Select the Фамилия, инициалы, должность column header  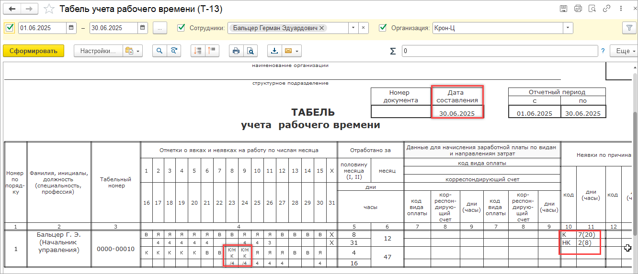(59, 183)
